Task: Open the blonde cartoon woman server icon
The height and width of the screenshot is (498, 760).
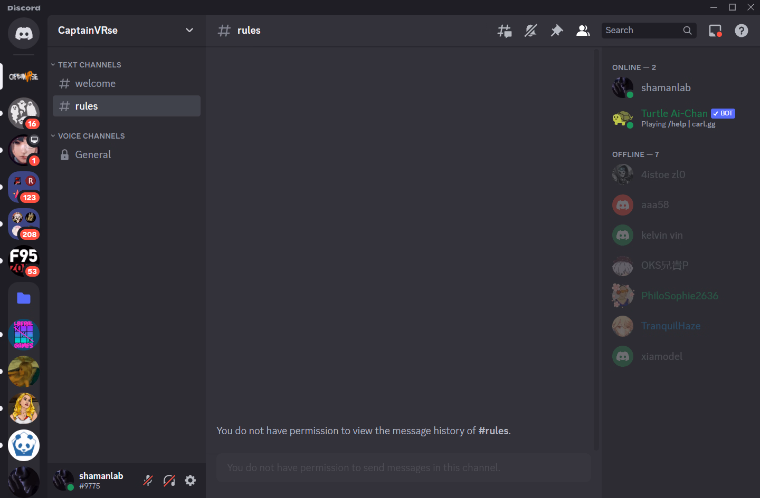Action: coord(24,408)
